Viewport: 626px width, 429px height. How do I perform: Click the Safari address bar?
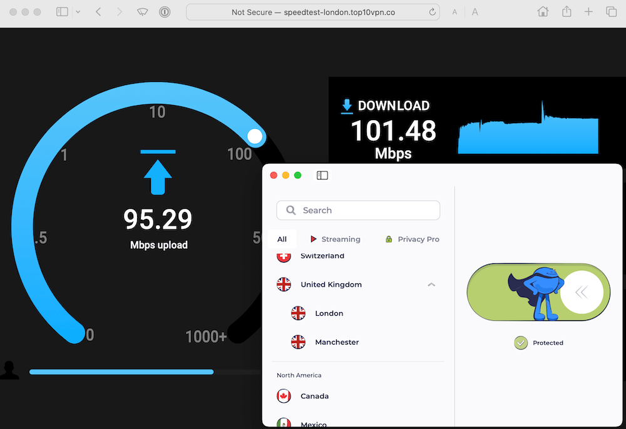pyautogui.click(x=313, y=12)
